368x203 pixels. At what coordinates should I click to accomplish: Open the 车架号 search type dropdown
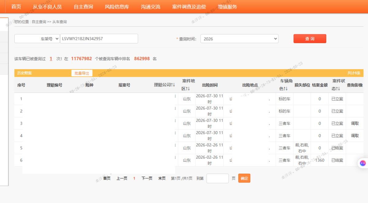[37, 39]
